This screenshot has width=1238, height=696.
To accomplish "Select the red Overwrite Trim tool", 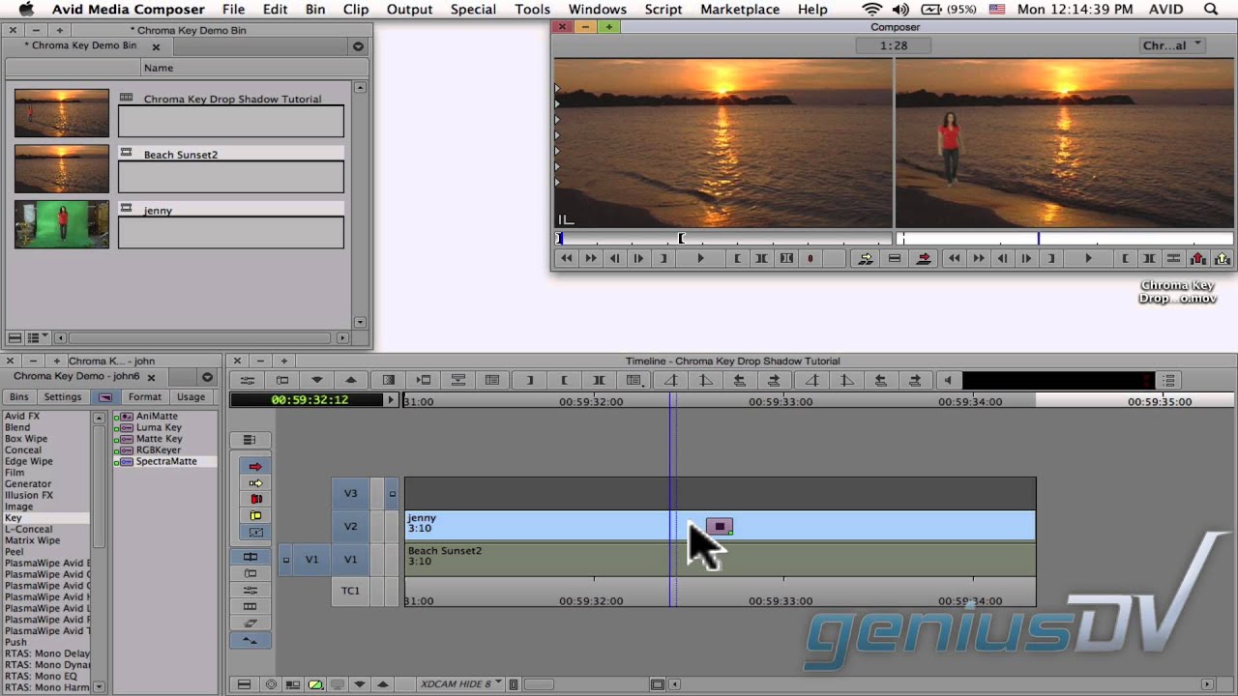I will (255, 499).
